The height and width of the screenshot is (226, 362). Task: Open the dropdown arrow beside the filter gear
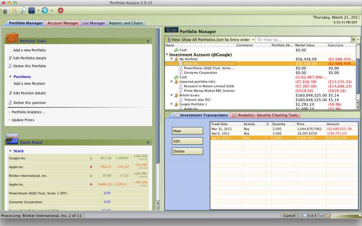(358, 40)
